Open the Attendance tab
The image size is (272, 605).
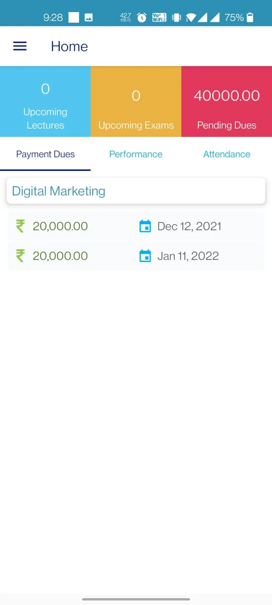(227, 154)
